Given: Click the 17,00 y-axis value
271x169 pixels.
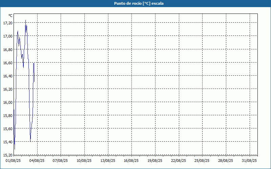Looking at the screenshot, I should tap(8, 36).
